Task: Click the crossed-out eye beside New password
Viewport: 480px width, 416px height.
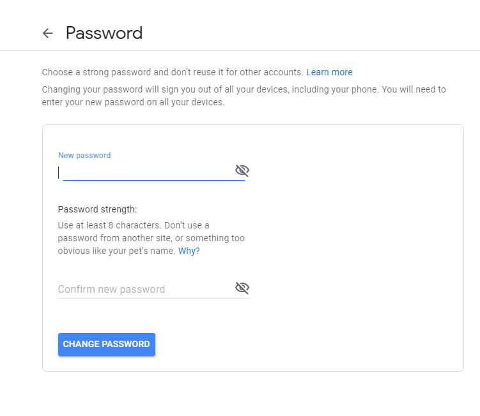Action: 242,170
